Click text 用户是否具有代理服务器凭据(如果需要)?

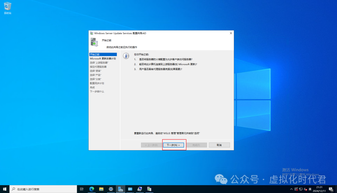pos(161,69)
